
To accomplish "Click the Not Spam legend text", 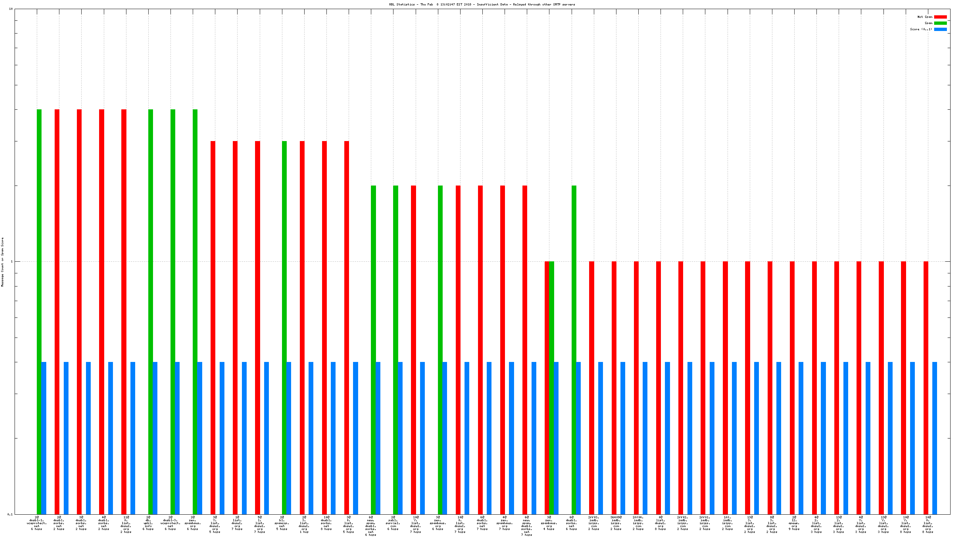I will pos(924,17).
